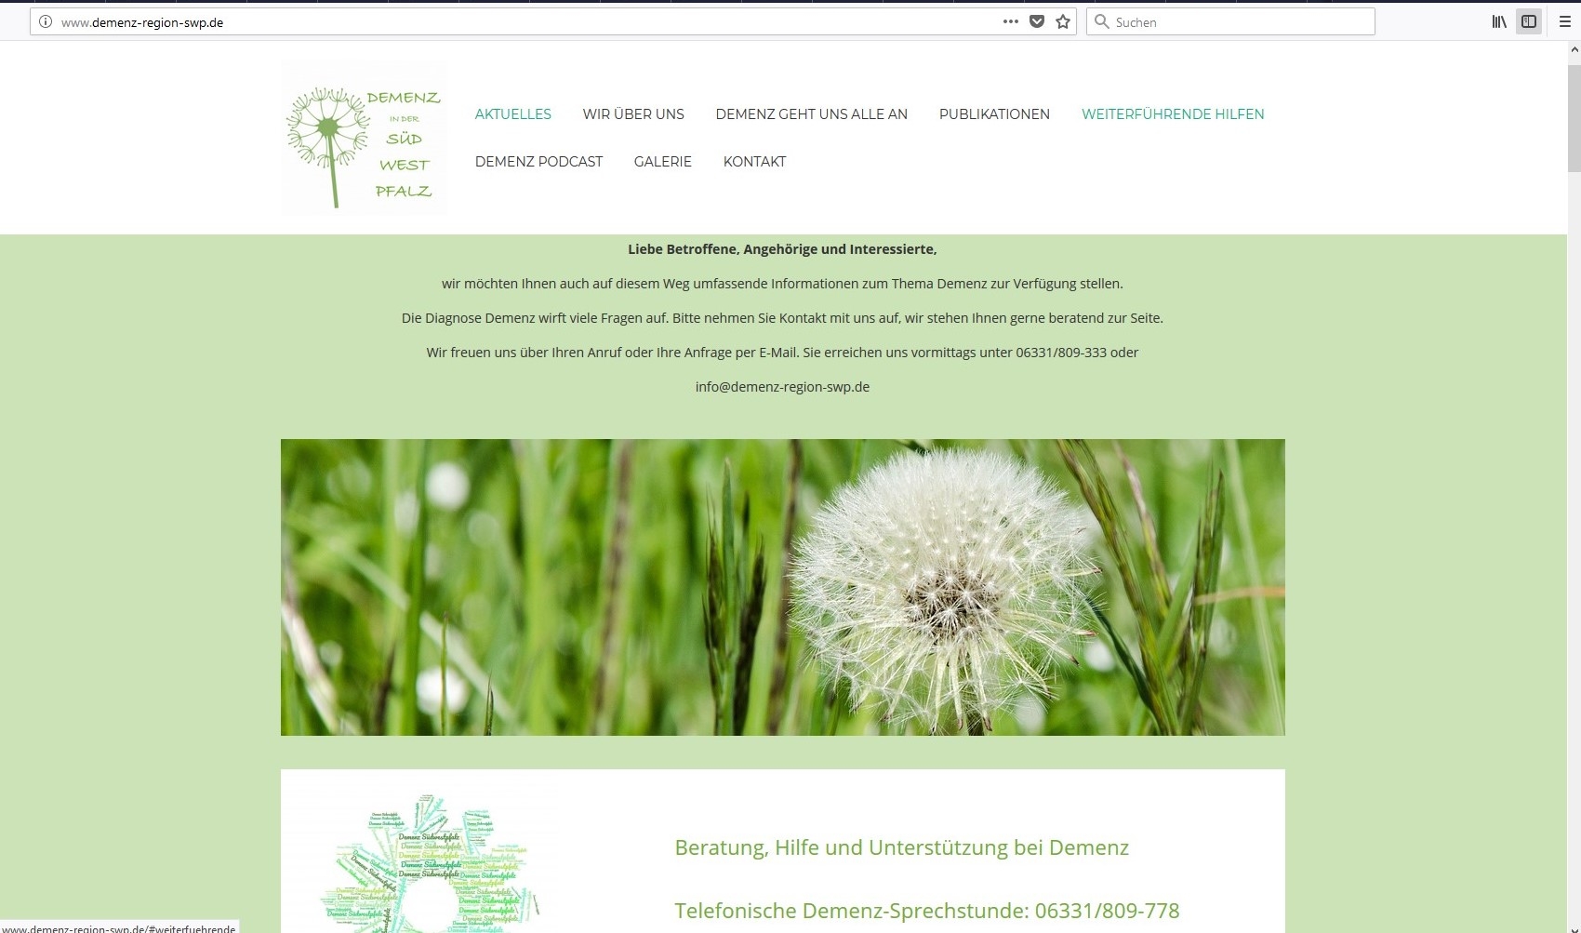
Task: Save page to Pocket icon
Action: pos(1037,22)
